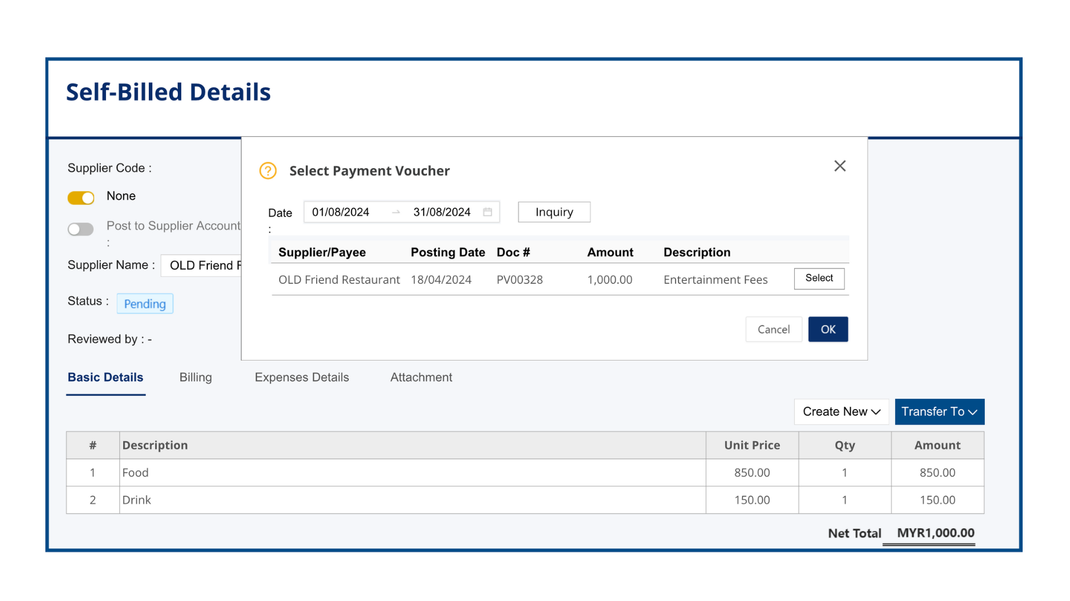Expand the Create New dropdown
1070x601 pixels.
(x=842, y=412)
